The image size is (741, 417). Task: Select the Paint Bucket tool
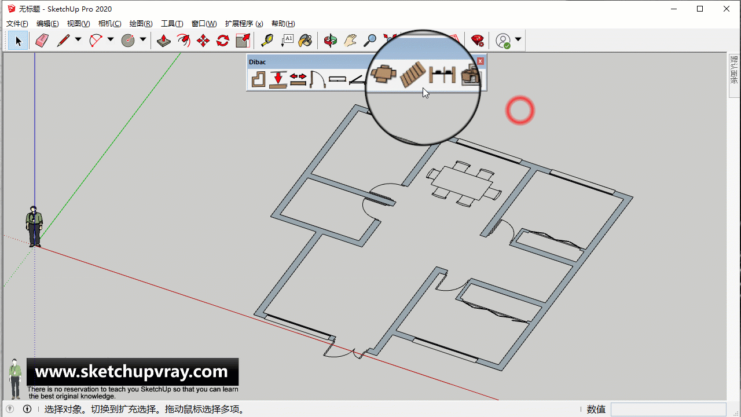coord(305,41)
